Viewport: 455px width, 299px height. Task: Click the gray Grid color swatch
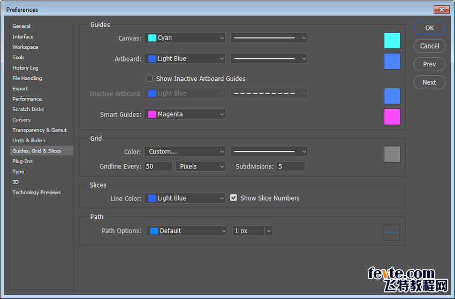click(x=392, y=154)
